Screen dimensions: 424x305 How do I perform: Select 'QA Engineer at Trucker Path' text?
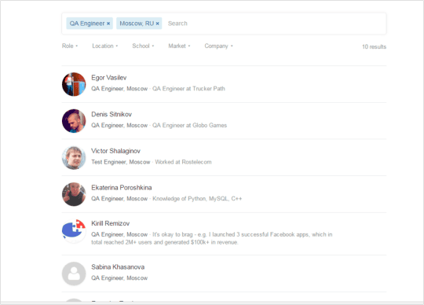(x=188, y=89)
